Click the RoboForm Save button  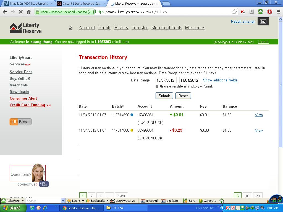click(x=189, y=201)
